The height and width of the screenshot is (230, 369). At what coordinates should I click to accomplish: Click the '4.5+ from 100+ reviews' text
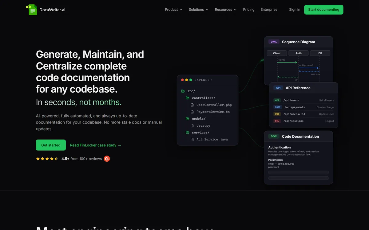click(x=81, y=159)
